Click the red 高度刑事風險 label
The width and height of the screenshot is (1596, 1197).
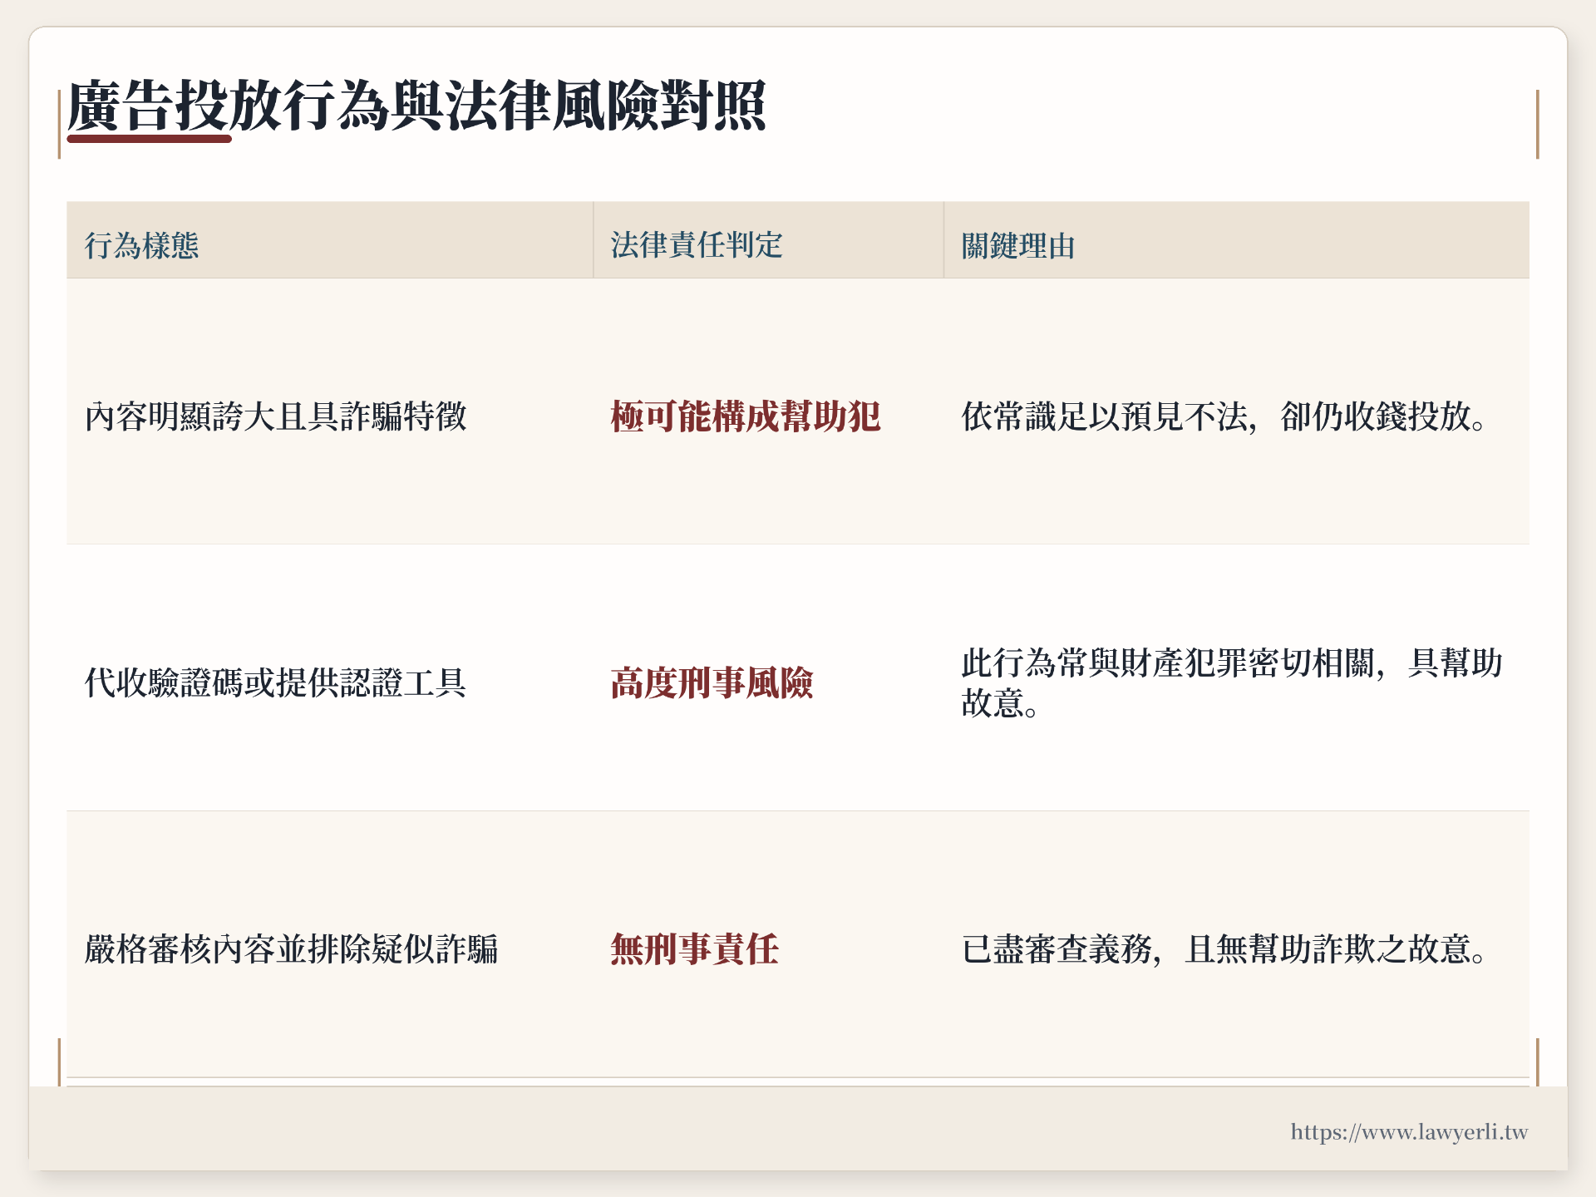[x=712, y=683]
